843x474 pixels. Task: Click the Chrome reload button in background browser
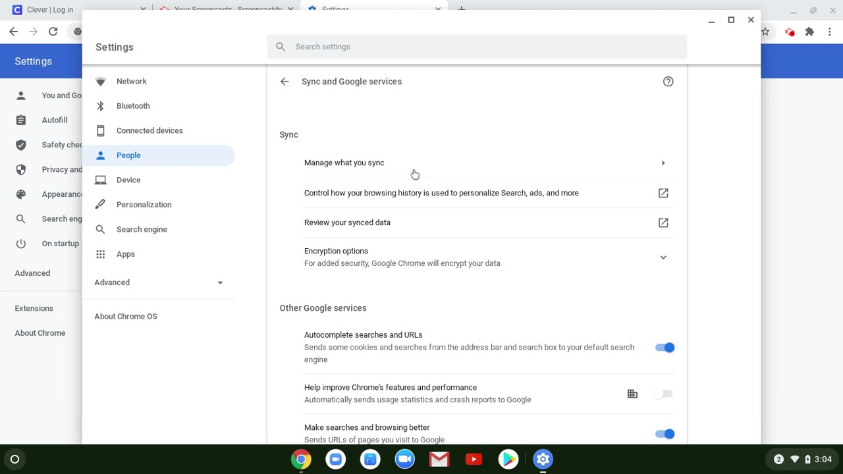coord(53,32)
